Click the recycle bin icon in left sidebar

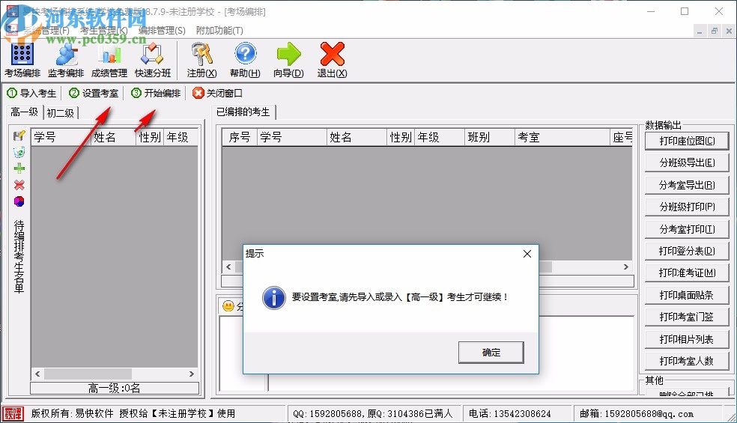click(19, 152)
